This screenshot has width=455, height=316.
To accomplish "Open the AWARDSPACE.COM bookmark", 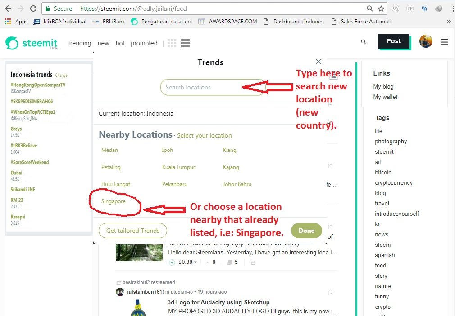I will pyautogui.click(x=227, y=22).
